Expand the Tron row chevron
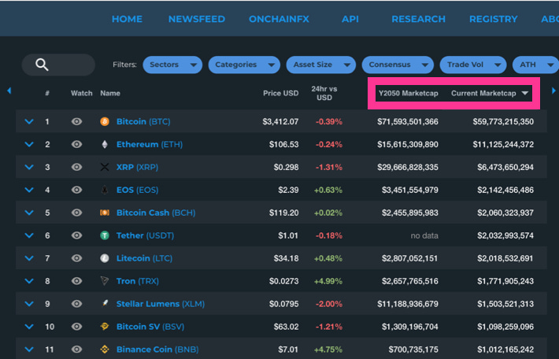 (x=29, y=281)
